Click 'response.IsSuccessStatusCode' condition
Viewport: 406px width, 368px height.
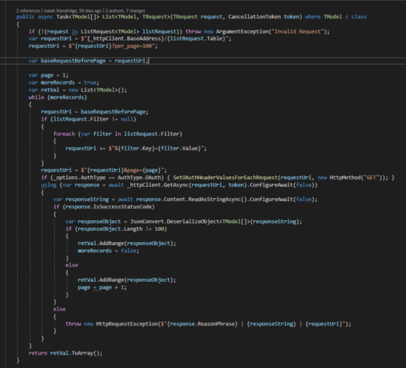[108, 207]
